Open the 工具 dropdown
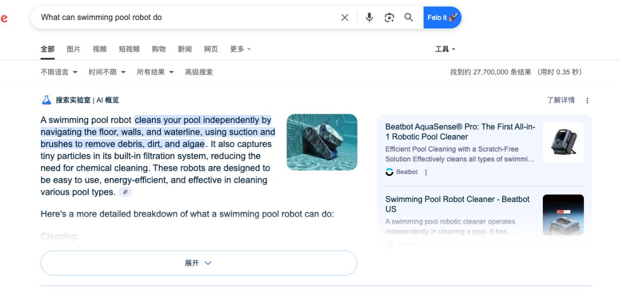The image size is (619, 293). tap(445, 49)
